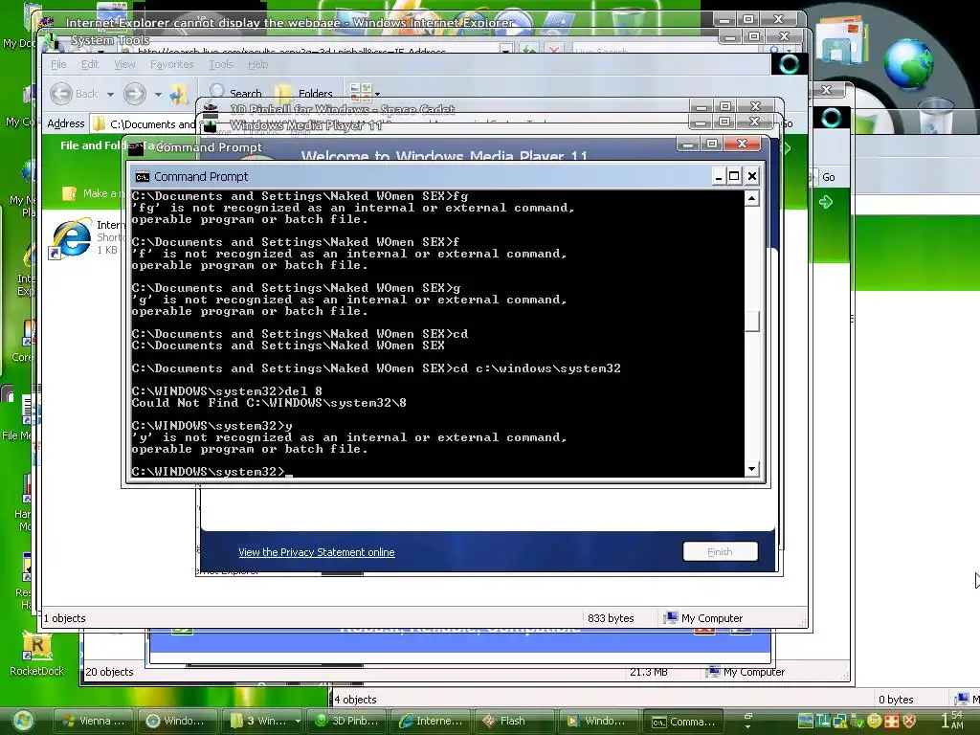
Task: Click the Command Prompt scrollbar up arrow
Action: point(752,199)
